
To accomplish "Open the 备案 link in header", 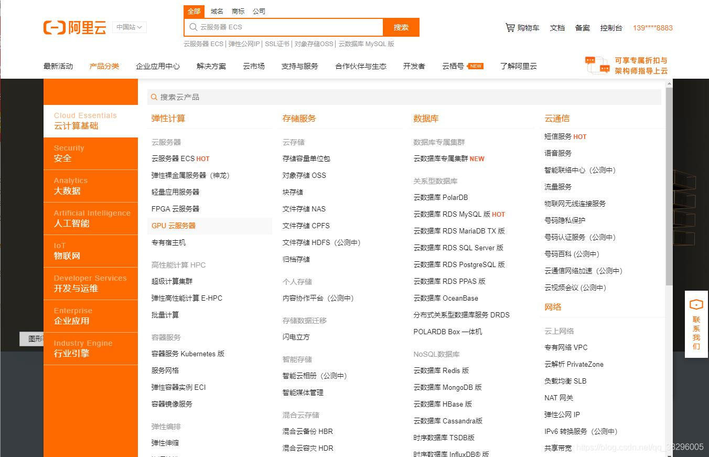I will (x=583, y=28).
